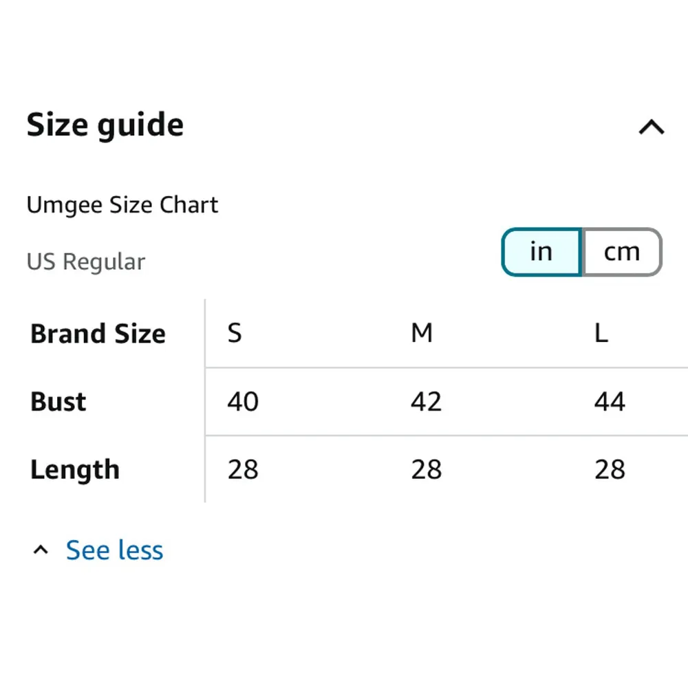Click the small caret beside See less
The width and height of the screenshot is (688, 688).
(x=41, y=550)
